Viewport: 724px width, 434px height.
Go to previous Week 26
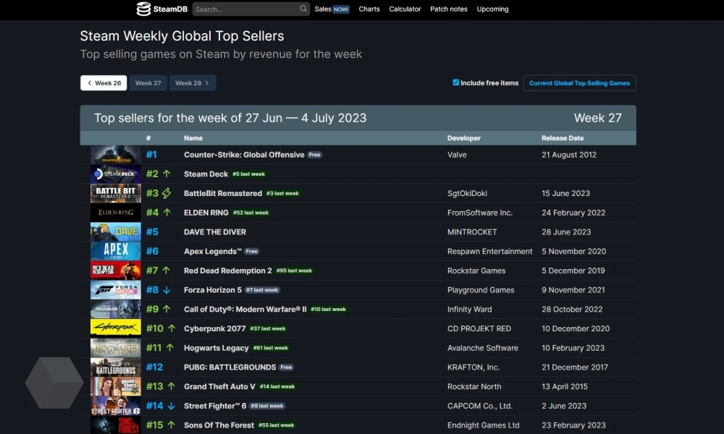pyautogui.click(x=104, y=83)
